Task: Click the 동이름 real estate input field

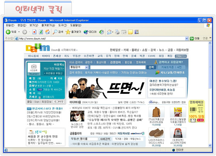Action: tap(89, 139)
